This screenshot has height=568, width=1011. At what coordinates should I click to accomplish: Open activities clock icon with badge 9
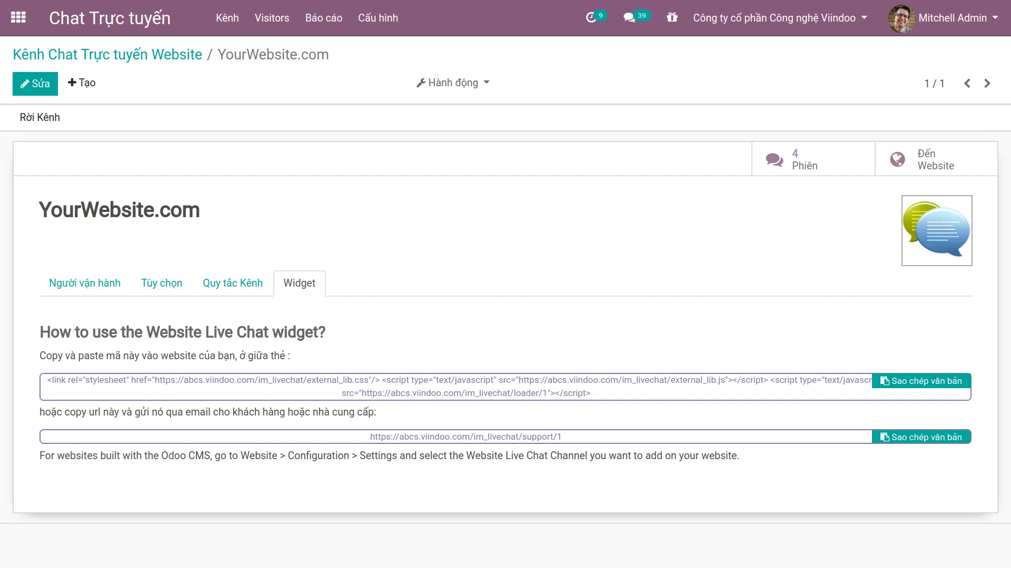tap(595, 17)
